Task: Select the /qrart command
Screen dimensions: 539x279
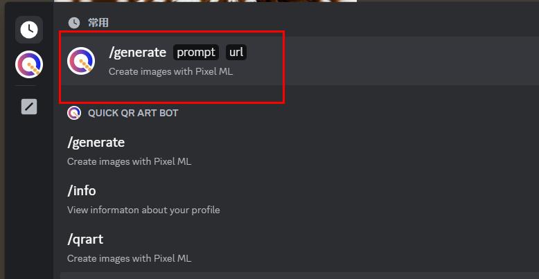Action: [x=85, y=240]
